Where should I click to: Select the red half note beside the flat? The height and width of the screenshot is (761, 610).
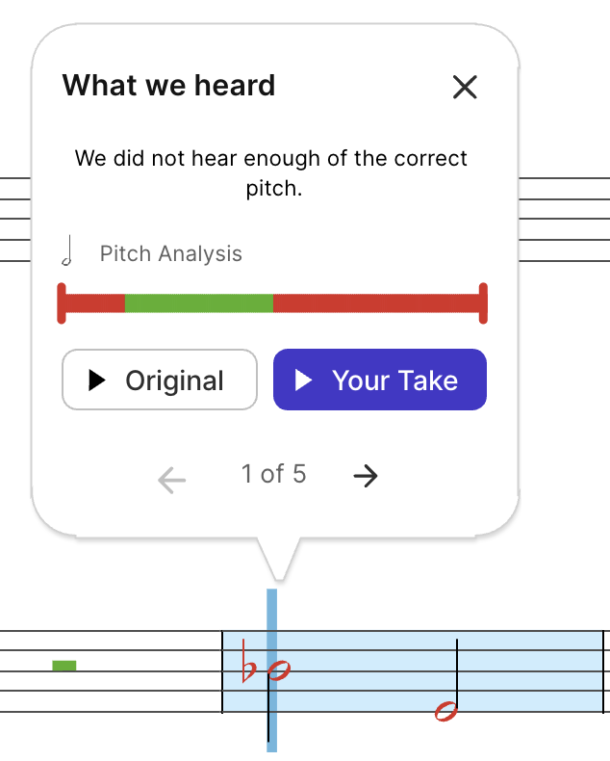(279, 669)
